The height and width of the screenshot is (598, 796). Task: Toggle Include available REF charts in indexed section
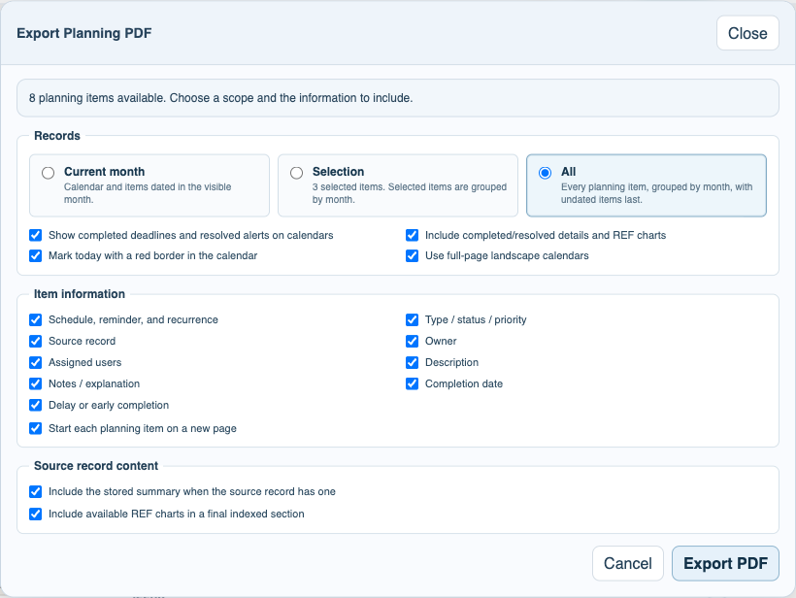click(36, 514)
